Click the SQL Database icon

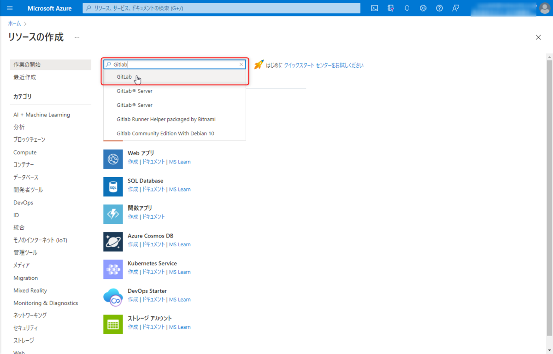pos(113,187)
